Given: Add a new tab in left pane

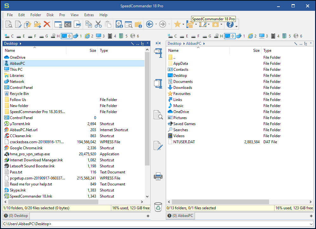Looking at the screenshot, I should coord(148,216).
